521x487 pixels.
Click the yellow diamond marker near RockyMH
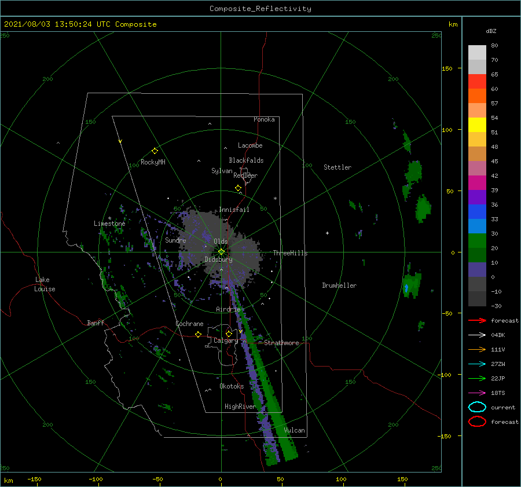coord(155,151)
